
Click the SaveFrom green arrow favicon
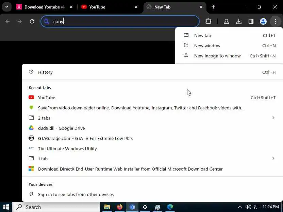[x=31, y=107]
